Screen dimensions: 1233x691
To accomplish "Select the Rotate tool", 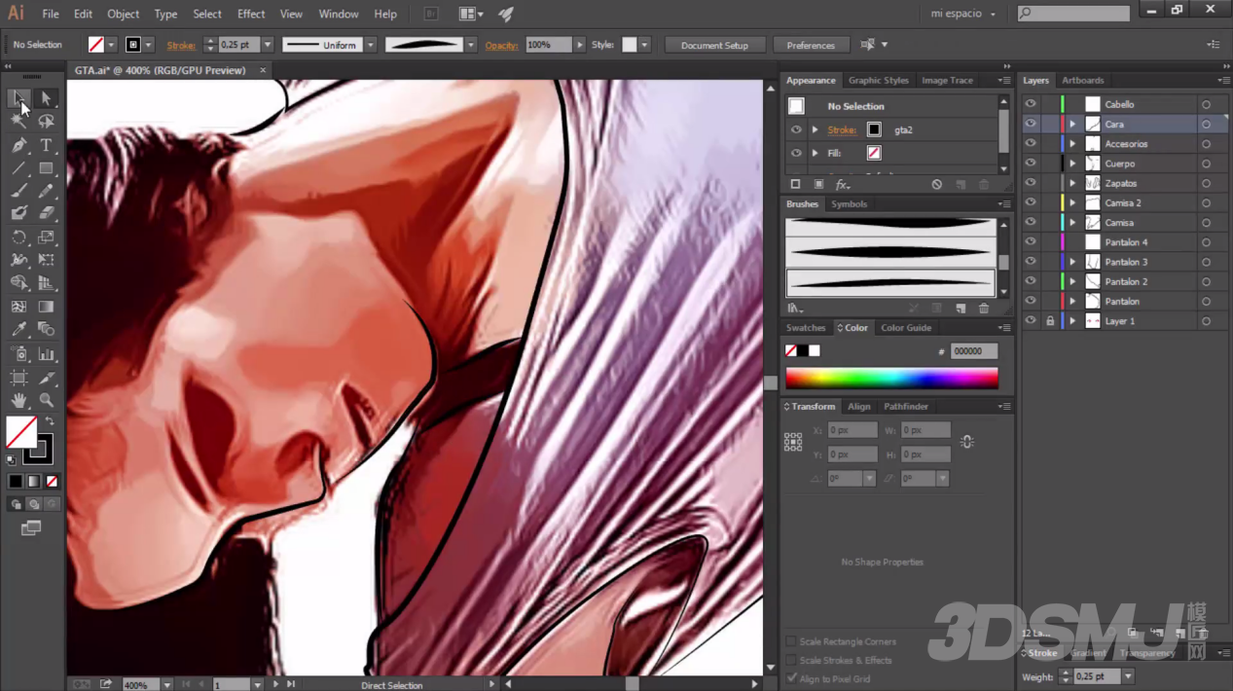I will point(18,237).
